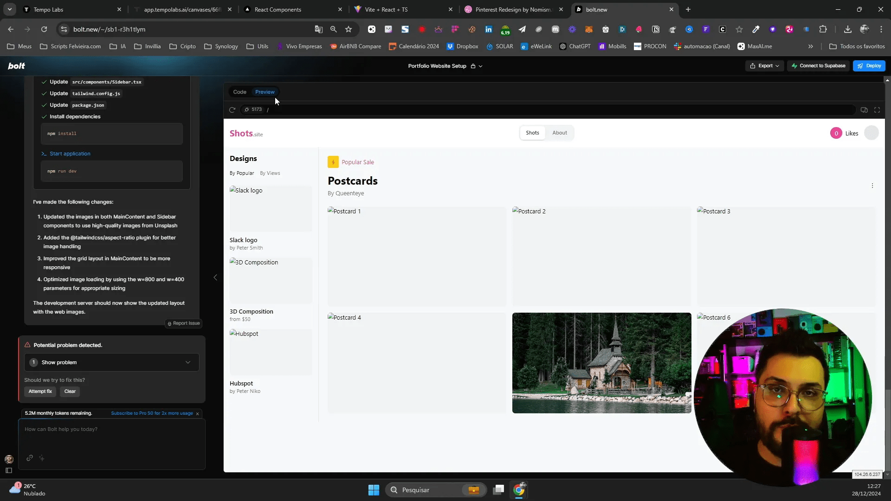Switch to the Pinterest Redesign tab

(514, 9)
